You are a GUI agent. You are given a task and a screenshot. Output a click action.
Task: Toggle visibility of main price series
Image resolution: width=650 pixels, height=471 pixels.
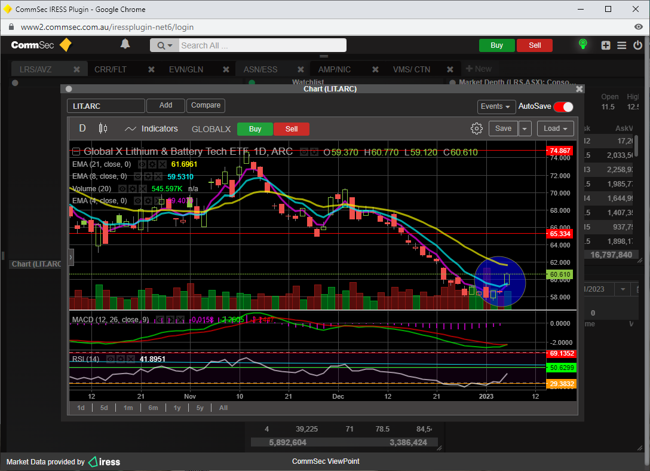click(304, 152)
